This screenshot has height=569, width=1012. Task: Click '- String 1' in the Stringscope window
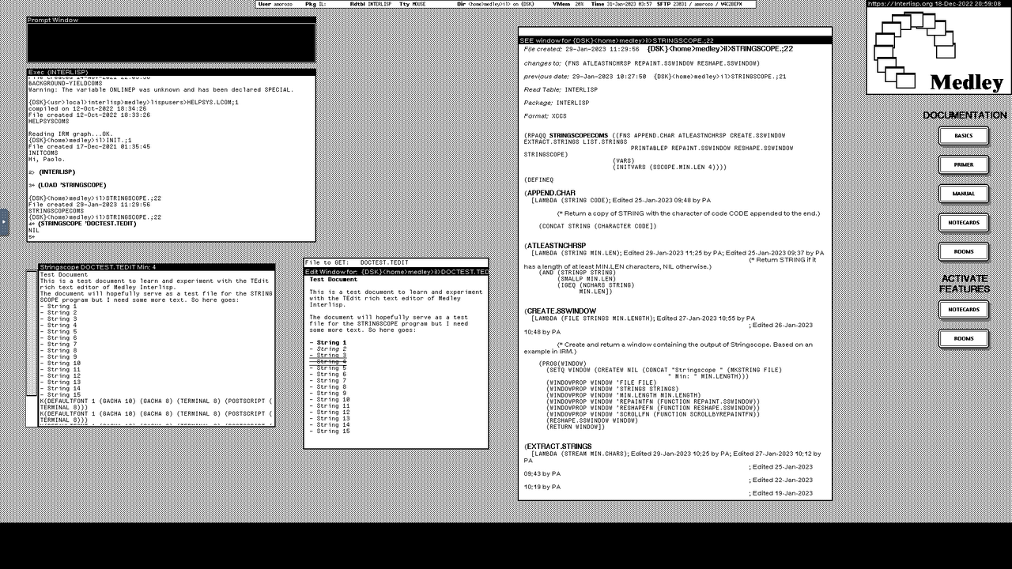coord(59,307)
